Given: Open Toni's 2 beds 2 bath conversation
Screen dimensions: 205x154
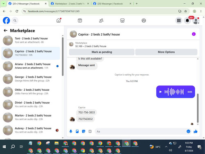Looking at the screenshot, I should tap(31, 40).
